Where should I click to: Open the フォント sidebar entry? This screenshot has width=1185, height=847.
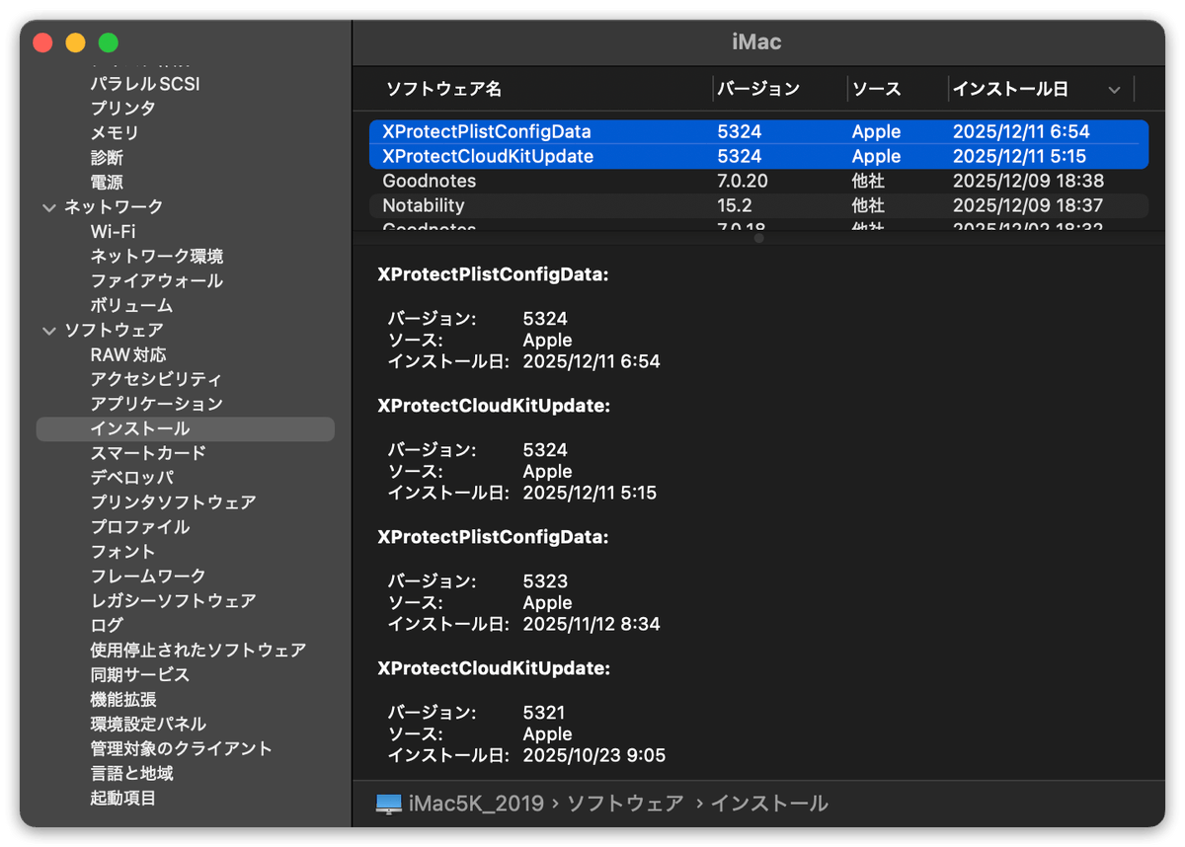tap(122, 552)
